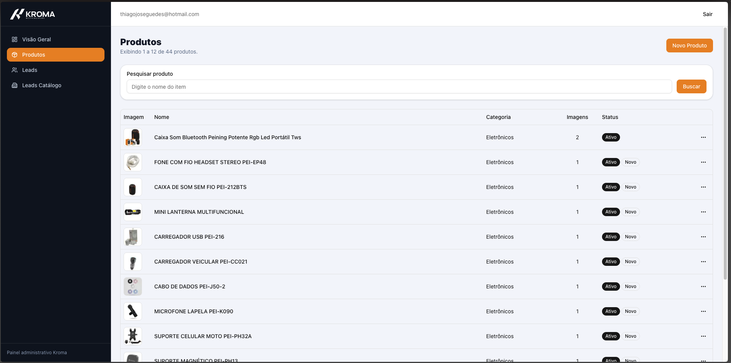The width and height of the screenshot is (731, 363).
Task: Open Leads Catálogo section
Action: pos(55,85)
